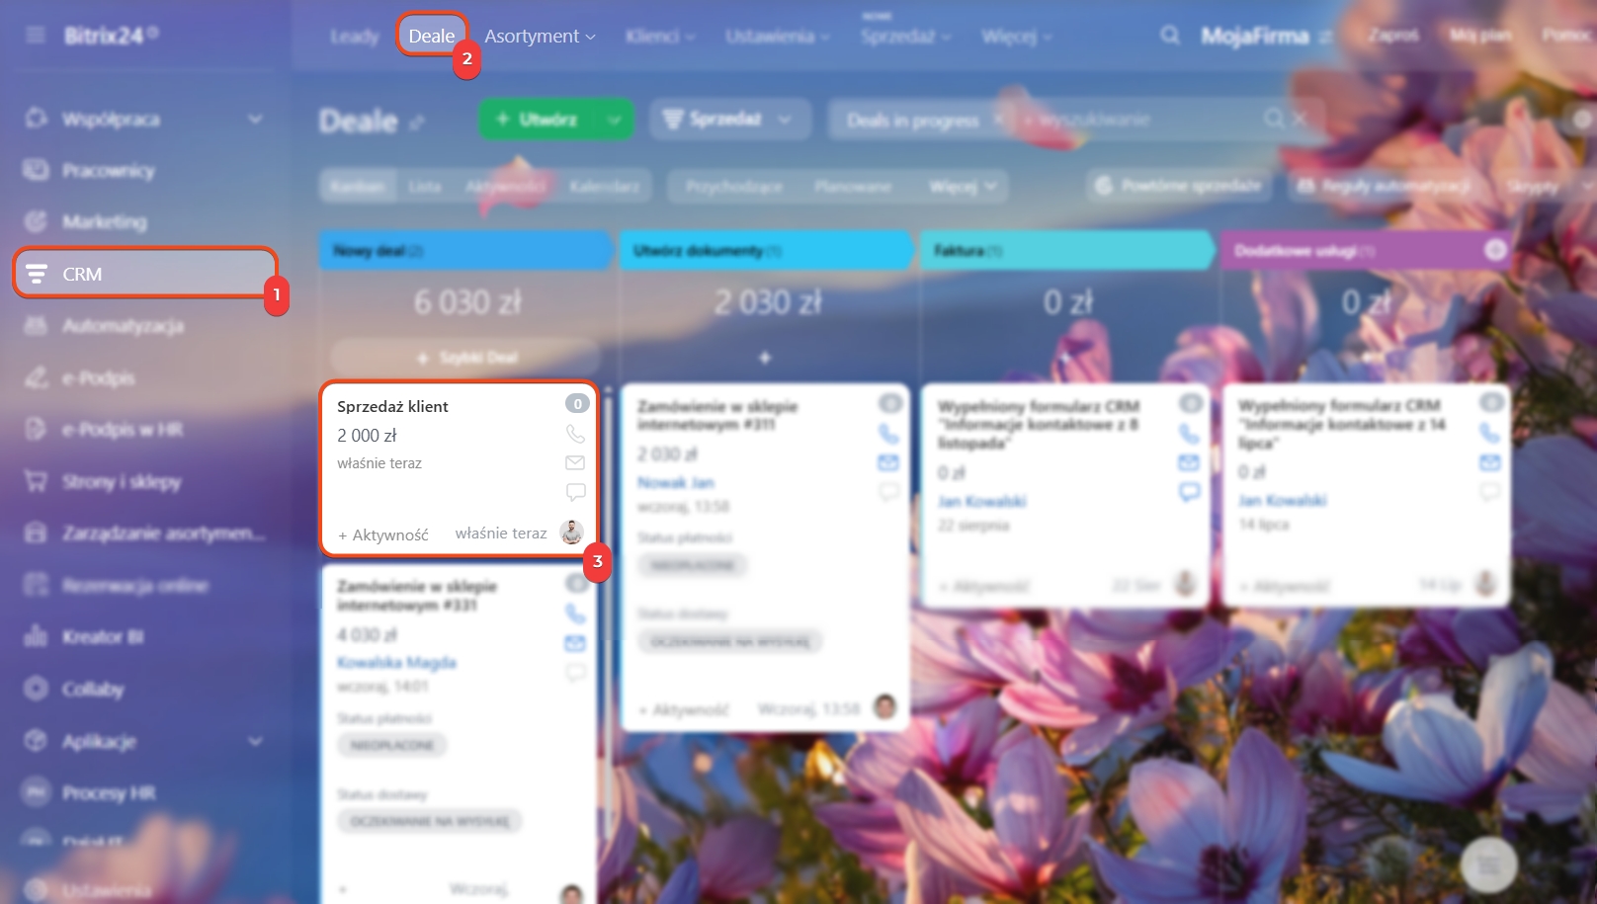
Task: Select the Aktywności view tab
Action: tap(505, 186)
